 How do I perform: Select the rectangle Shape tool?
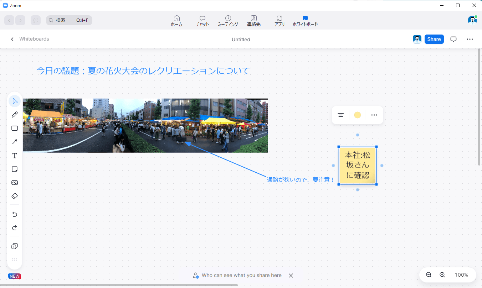click(x=15, y=128)
